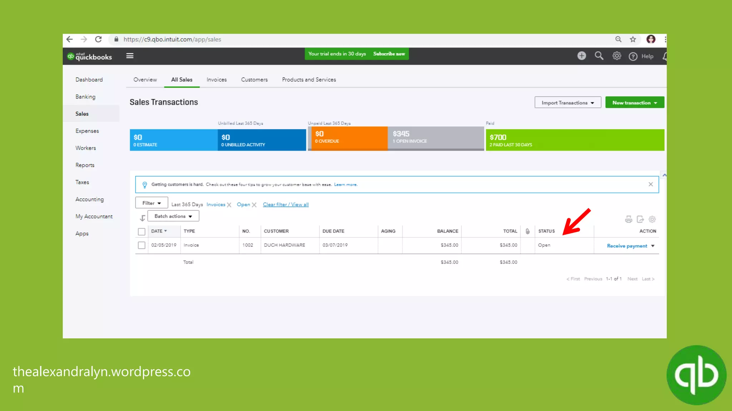Click the print list icon above table
Viewport: 732px width, 411px height.
click(x=628, y=219)
